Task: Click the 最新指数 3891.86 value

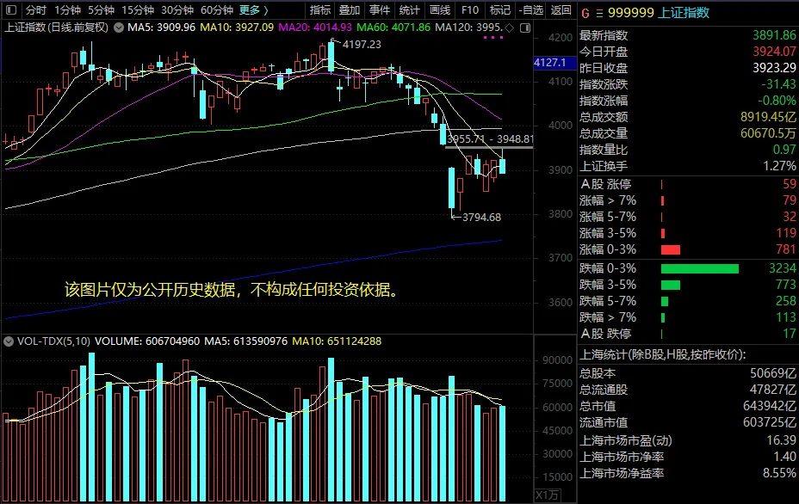Action: coord(774,35)
